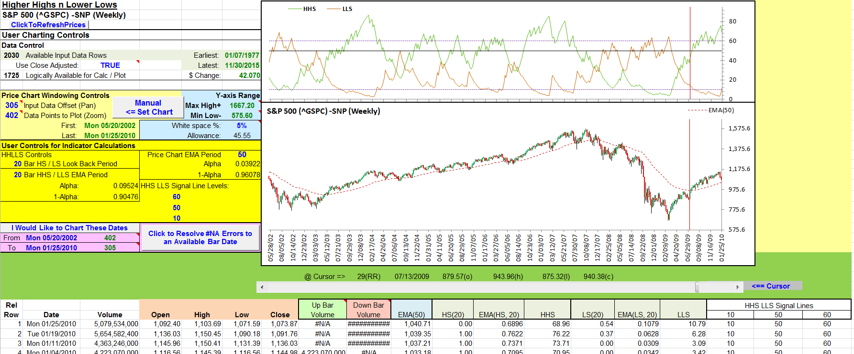Click the HHS LLS Signal Lines header

[x=778, y=306]
